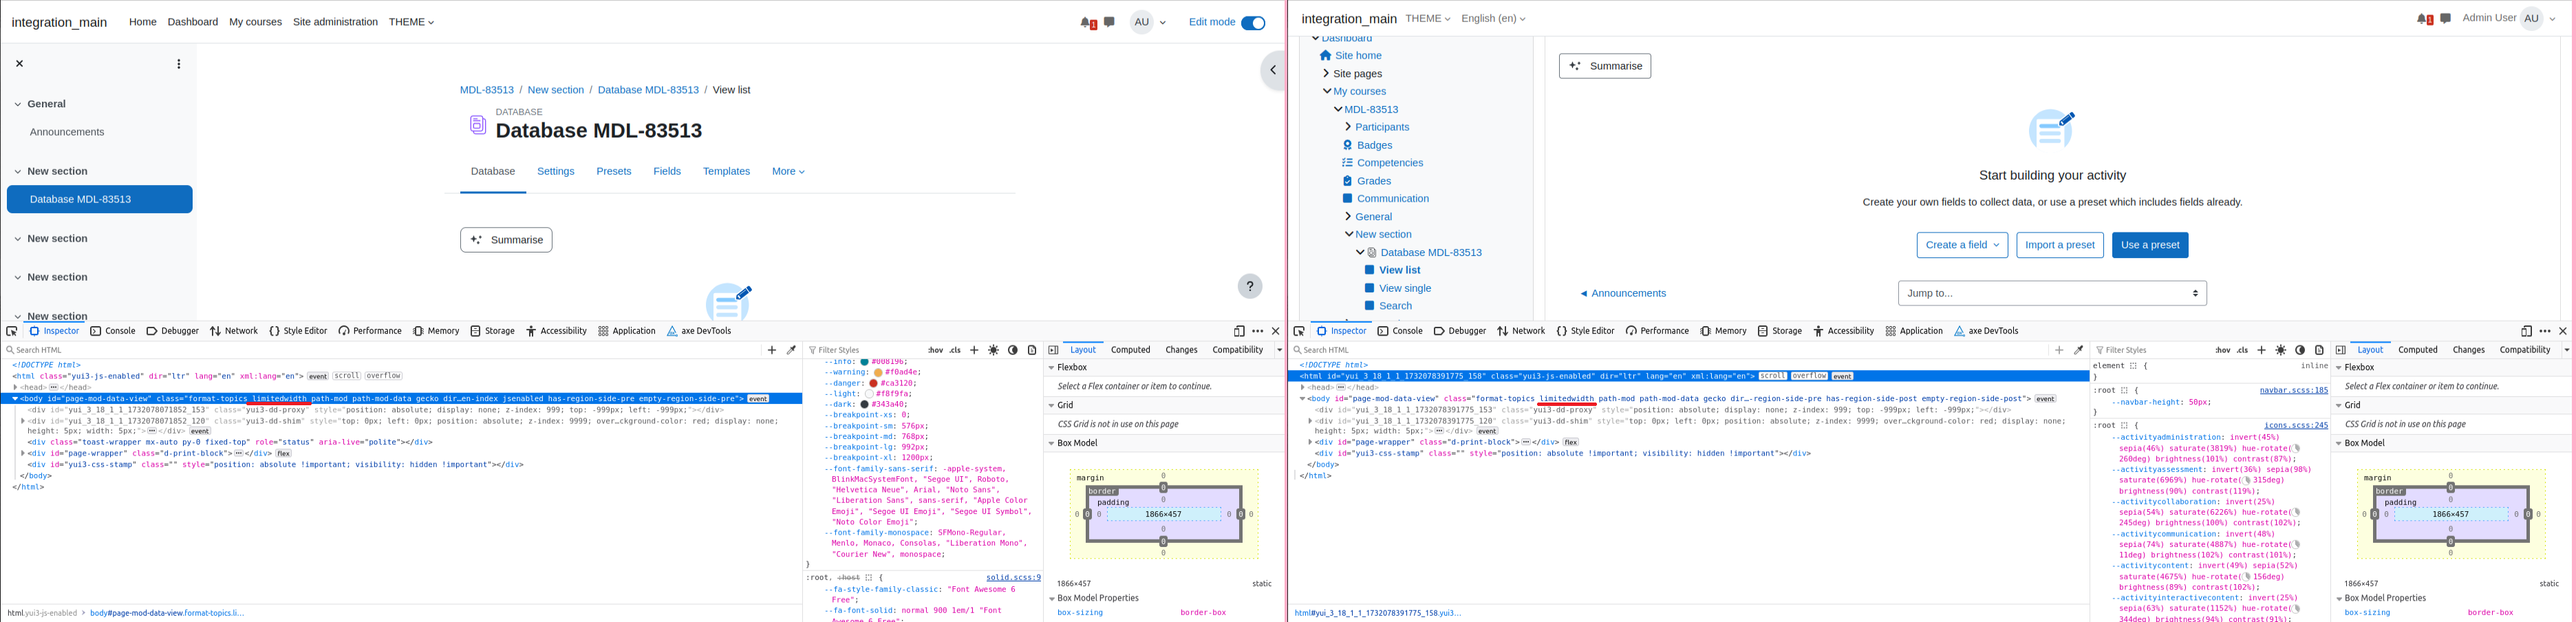Toggle print media simulation in left rules panel
Screen dimensions: 2576x622
pos(1032,350)
